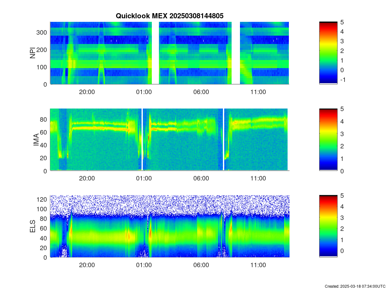This screenshot has height=289, width=386.
Task: Click the 01:00 tick label under IMA plot
Action: [144, 179]
